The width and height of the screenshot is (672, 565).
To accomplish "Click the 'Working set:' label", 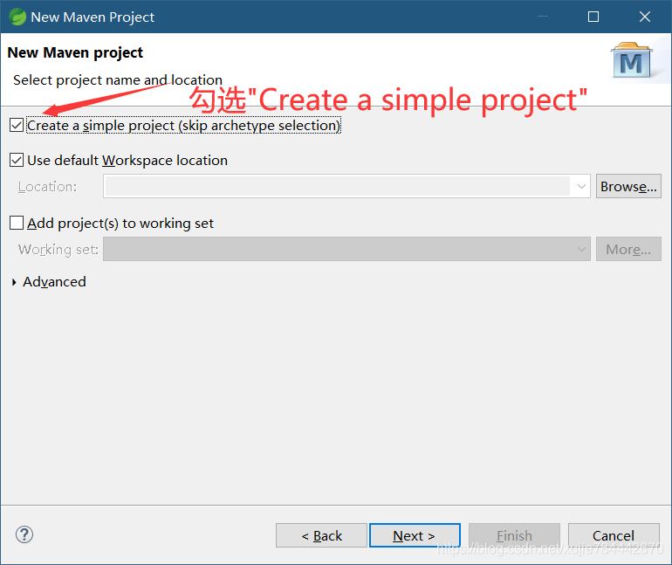I will tap(58, 250).
